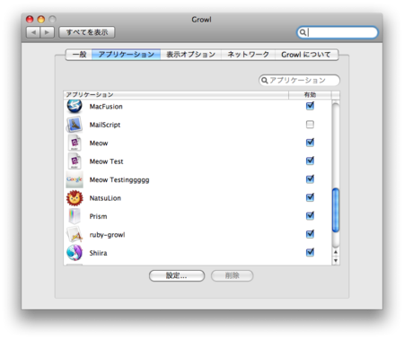This screenshot has height=339, width=404.
Task: Click the すべてを表示 button
Action: 87,32
